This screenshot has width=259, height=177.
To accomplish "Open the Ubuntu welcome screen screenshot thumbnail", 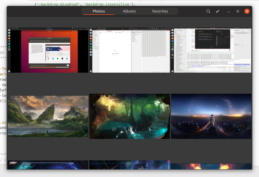I will click(48, 50).
